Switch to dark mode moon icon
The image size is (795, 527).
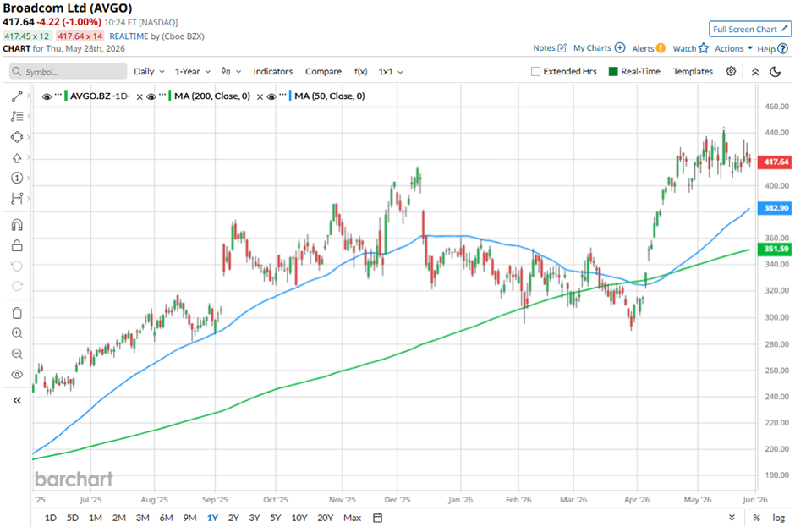pos(776,72)
